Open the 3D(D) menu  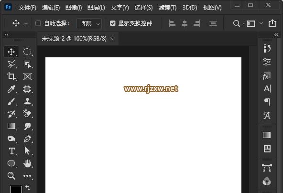coord(190,7)
